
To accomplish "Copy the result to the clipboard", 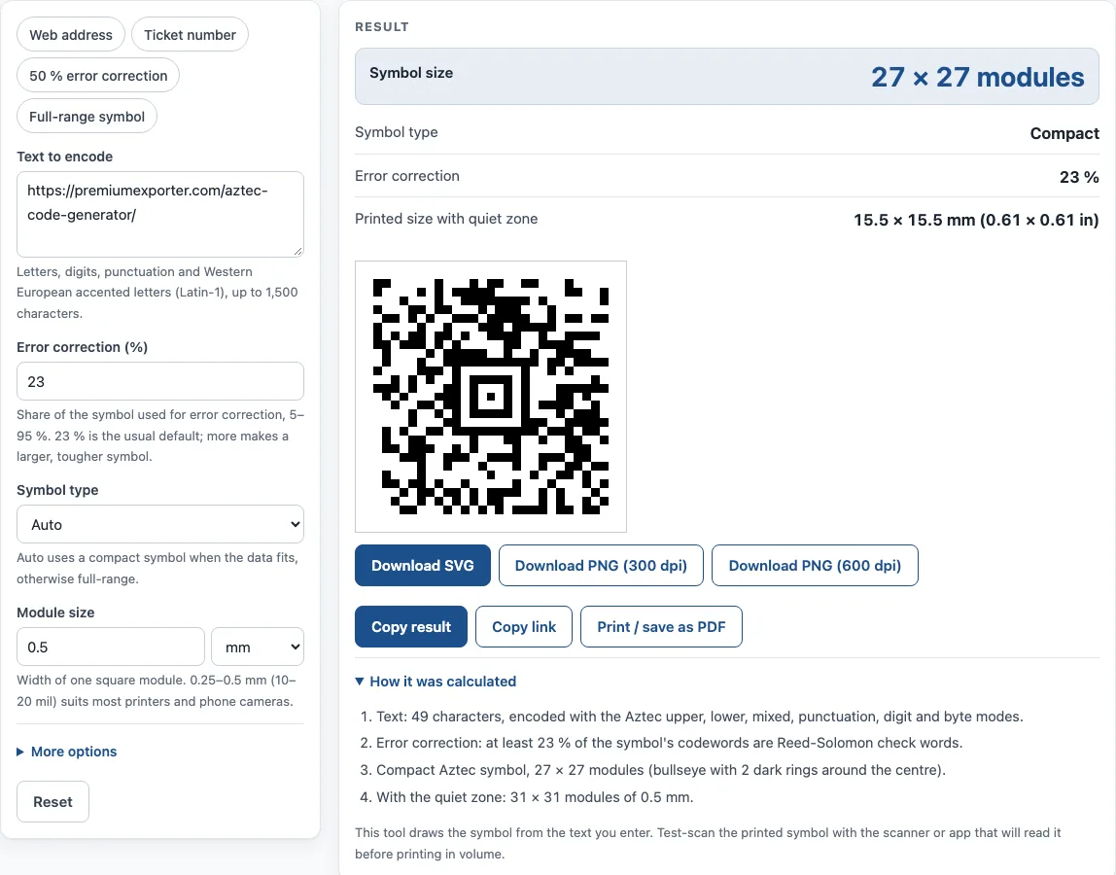I will pos(411,626).
